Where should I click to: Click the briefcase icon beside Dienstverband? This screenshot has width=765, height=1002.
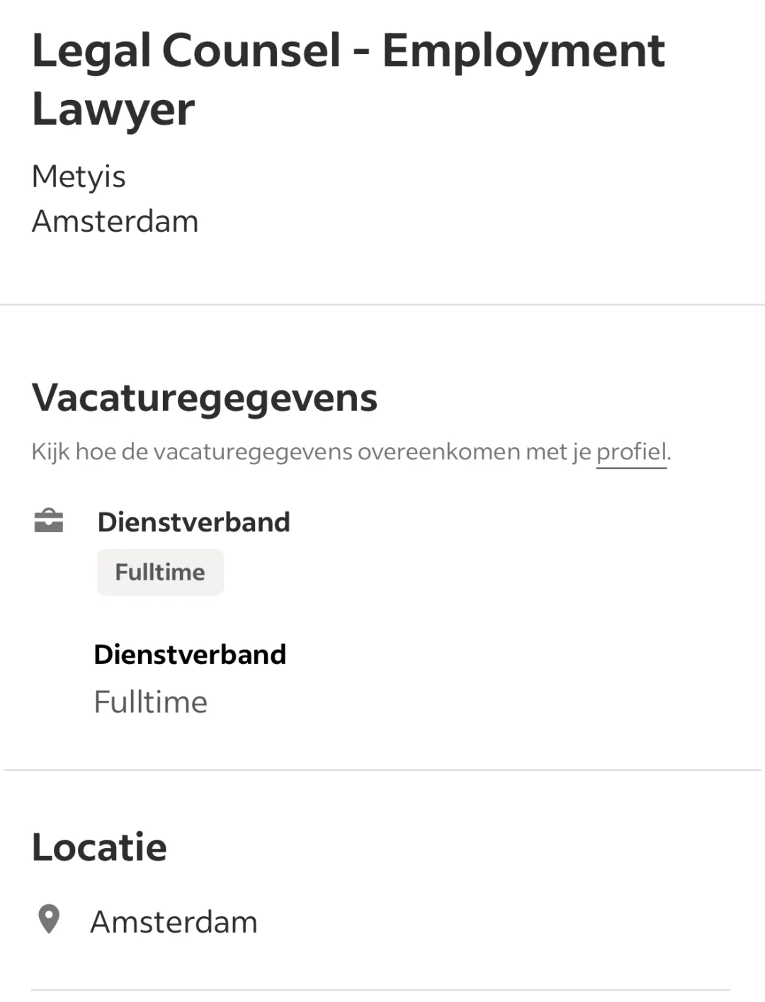click(x=49, y=521)
